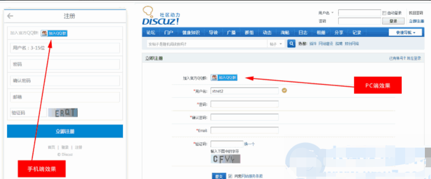Open the 相册 nav tab
Viewport: 431px width, 179px height.
pos(321,33)
